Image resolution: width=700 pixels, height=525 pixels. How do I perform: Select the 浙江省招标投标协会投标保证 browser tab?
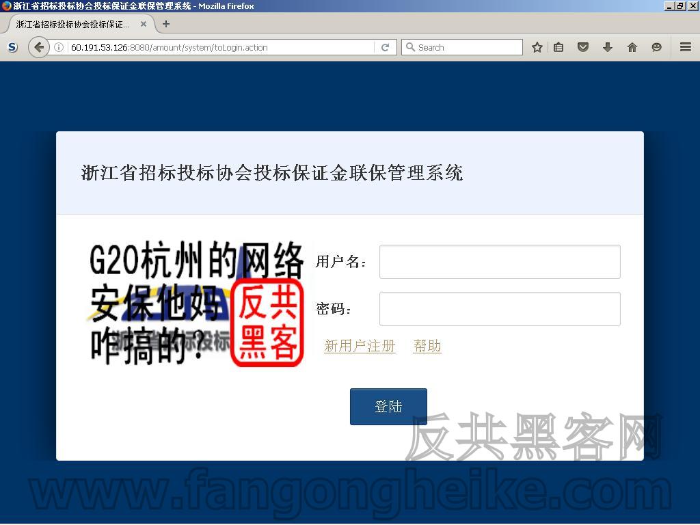pyautogui.click(x=79, y=24)
